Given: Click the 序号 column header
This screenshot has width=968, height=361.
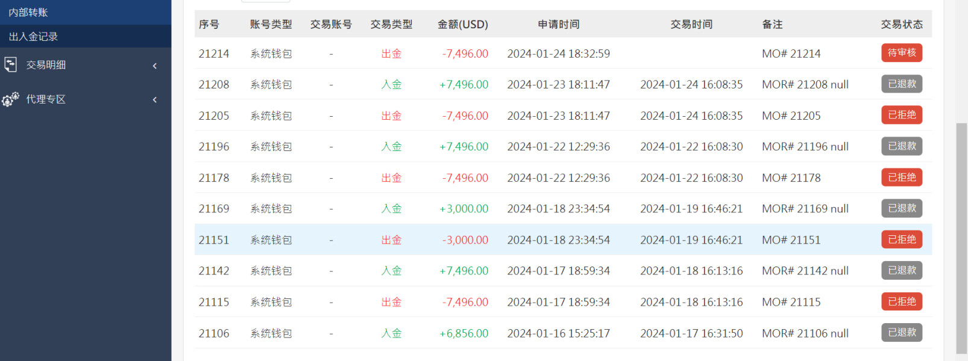Looking at the screenshot, I should tap(209, 25).
